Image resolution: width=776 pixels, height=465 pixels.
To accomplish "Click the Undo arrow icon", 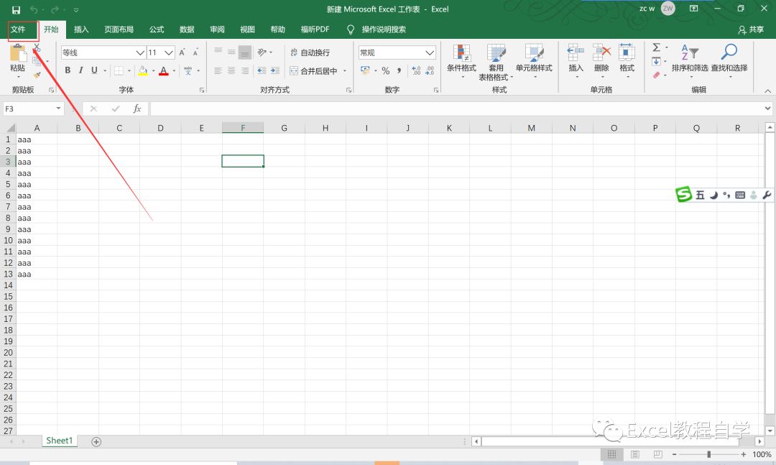I will tap(34, 9).
